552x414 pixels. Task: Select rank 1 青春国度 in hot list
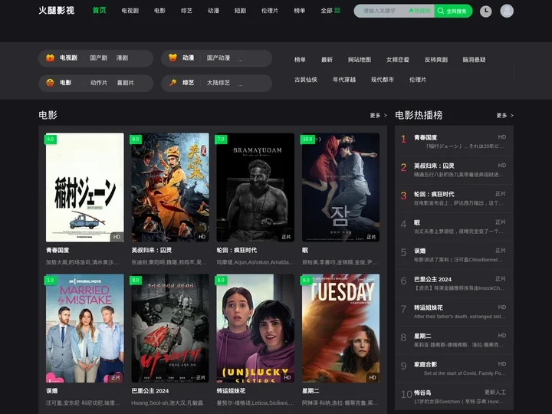tap(454, 141)
